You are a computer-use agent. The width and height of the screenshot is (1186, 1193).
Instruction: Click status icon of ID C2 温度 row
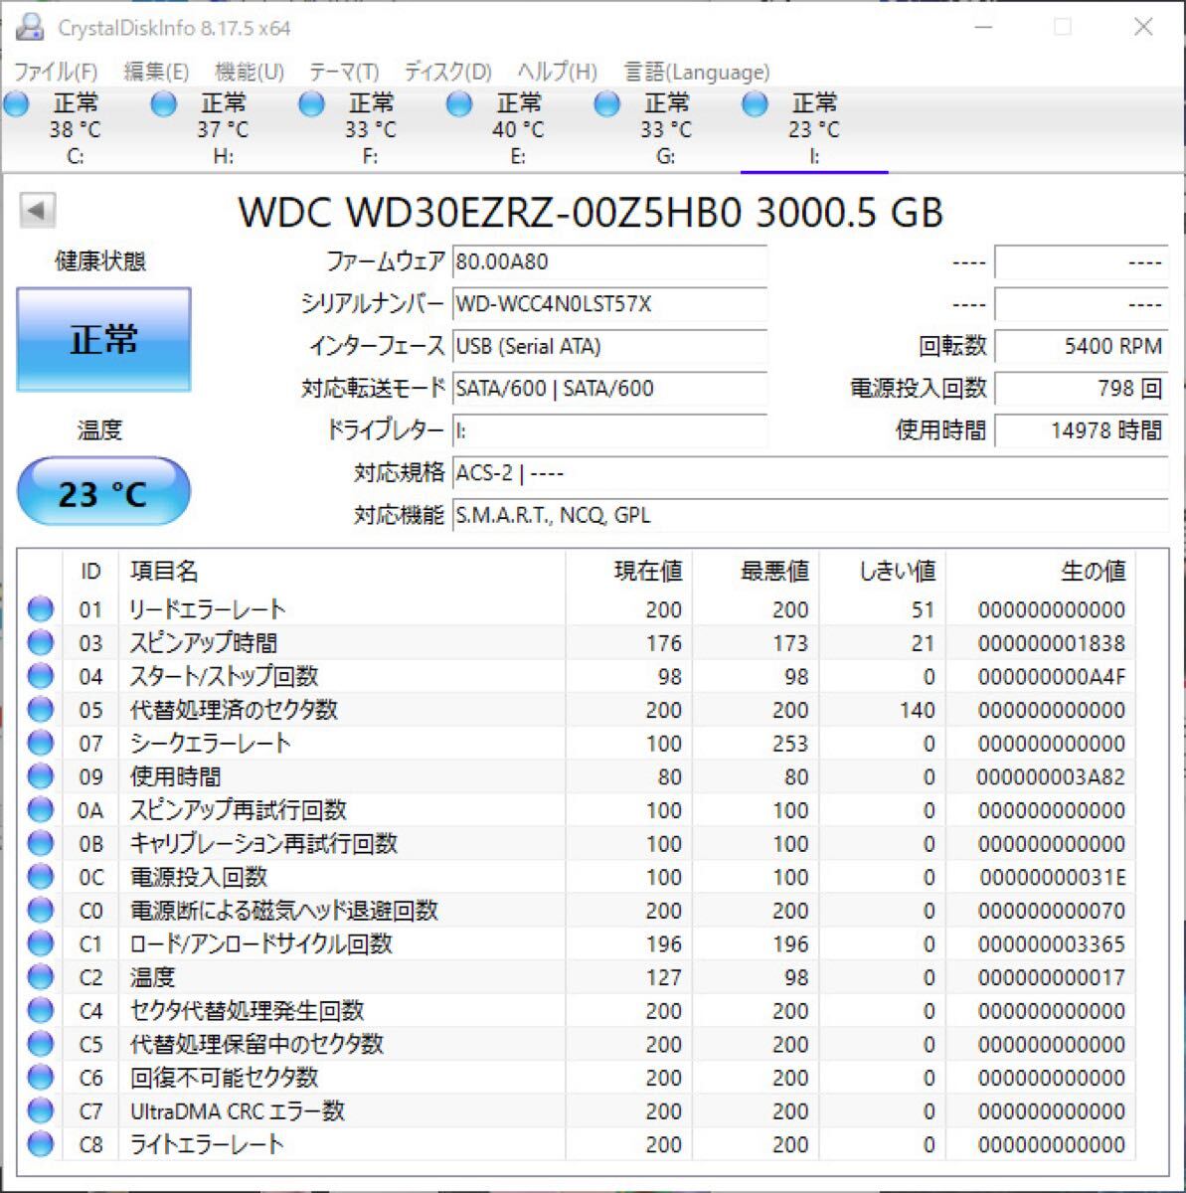click(x=41, y=977)
